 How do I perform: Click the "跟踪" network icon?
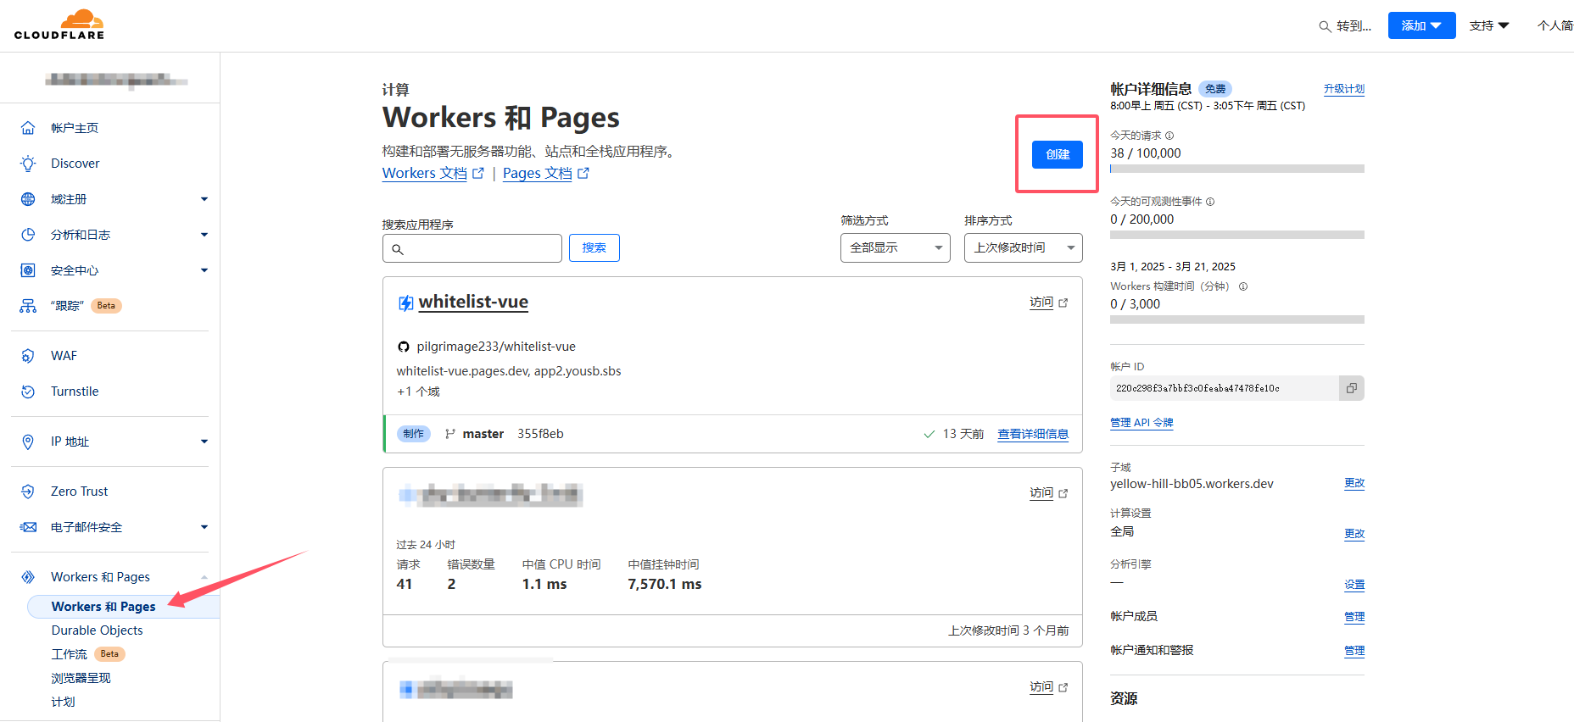tap(28, 306)
